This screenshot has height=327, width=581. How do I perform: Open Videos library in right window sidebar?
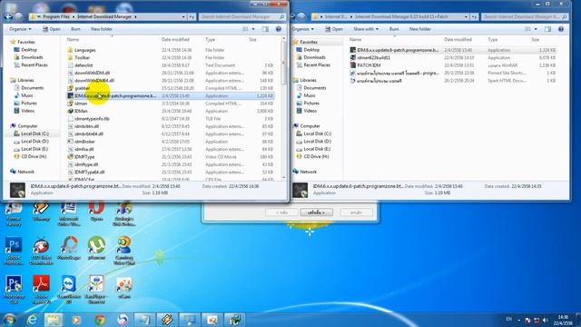click(310, 111)
